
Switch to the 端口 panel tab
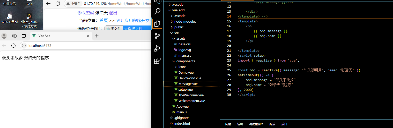click(284, 124)
